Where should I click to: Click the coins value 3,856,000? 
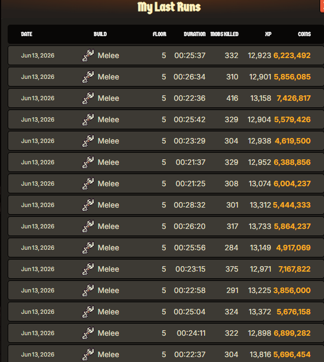[x=292, y=290]
